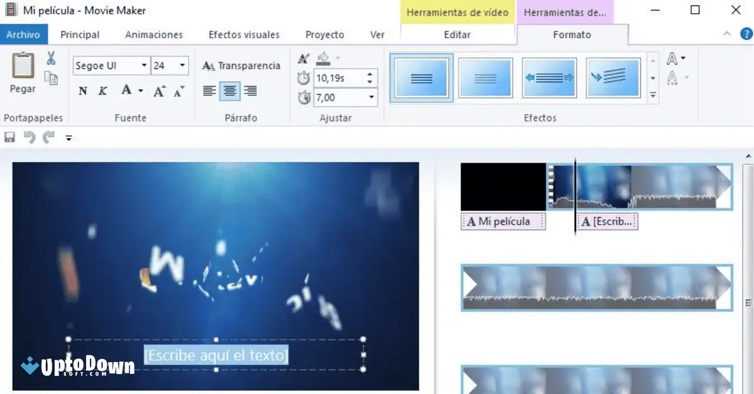Apply bold formatting with the N icon
The image size is (754, 394).
pyautogui.click(x=82, y=90)
